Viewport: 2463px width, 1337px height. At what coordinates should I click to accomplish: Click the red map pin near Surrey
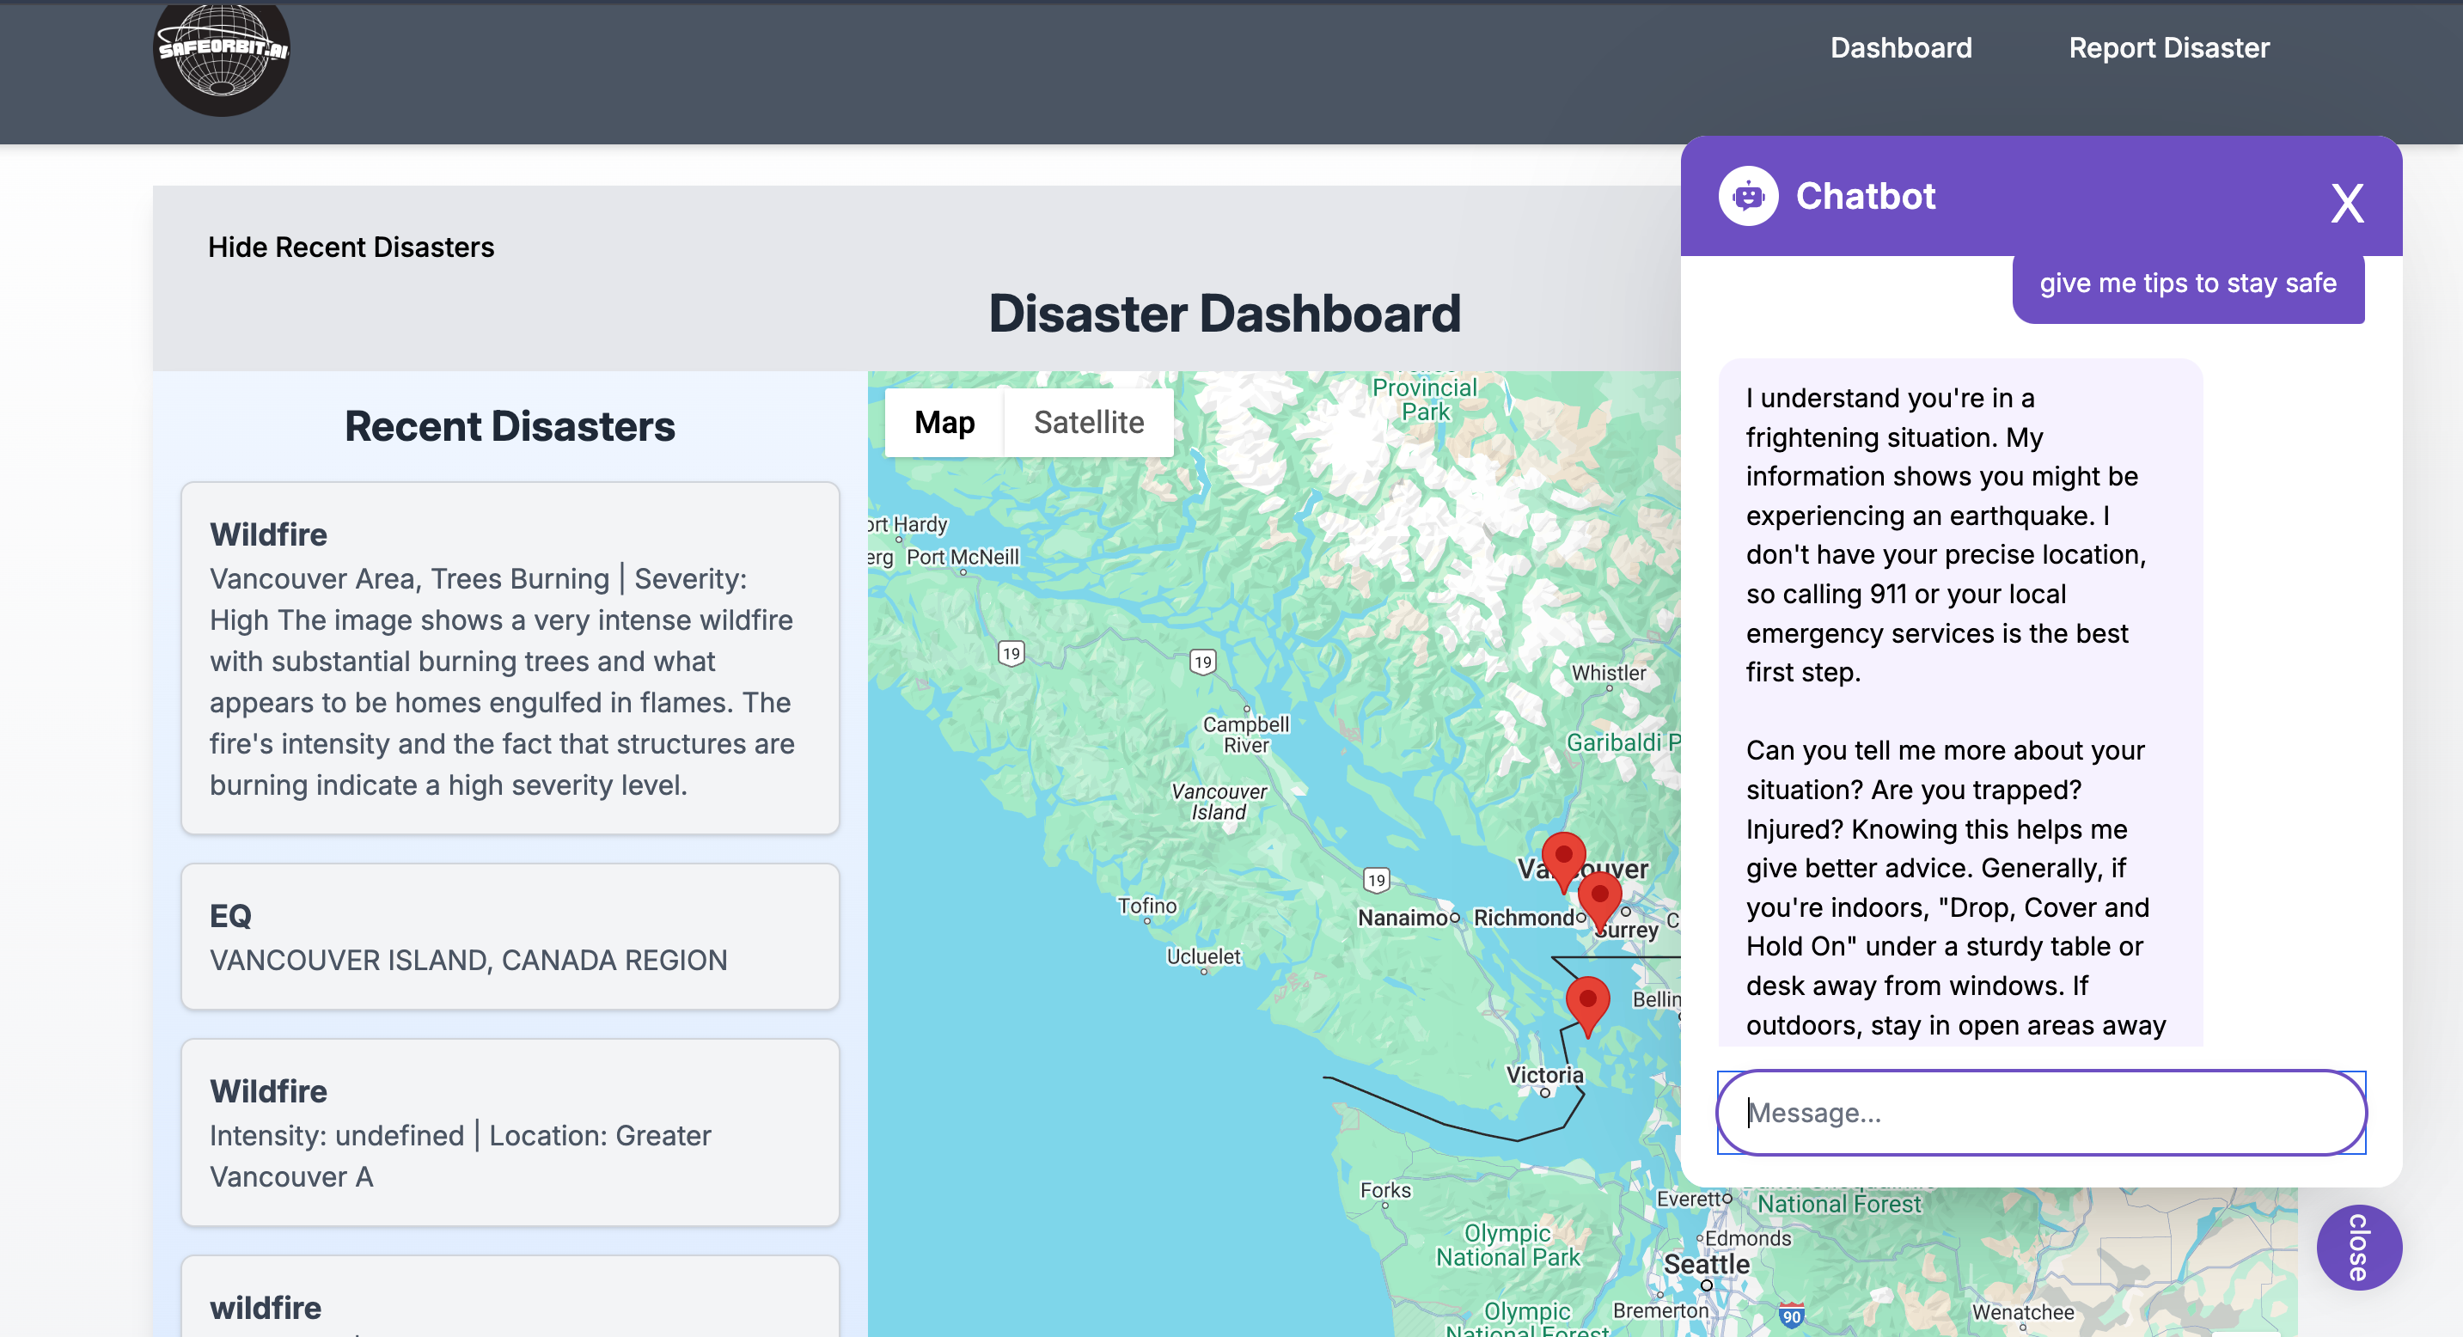pos(1598,896)
